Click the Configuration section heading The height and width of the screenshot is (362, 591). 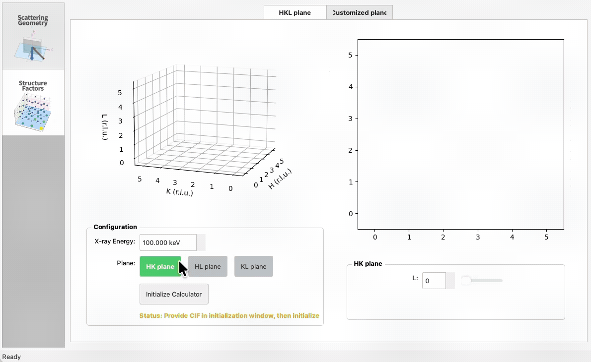coord(115,227)
